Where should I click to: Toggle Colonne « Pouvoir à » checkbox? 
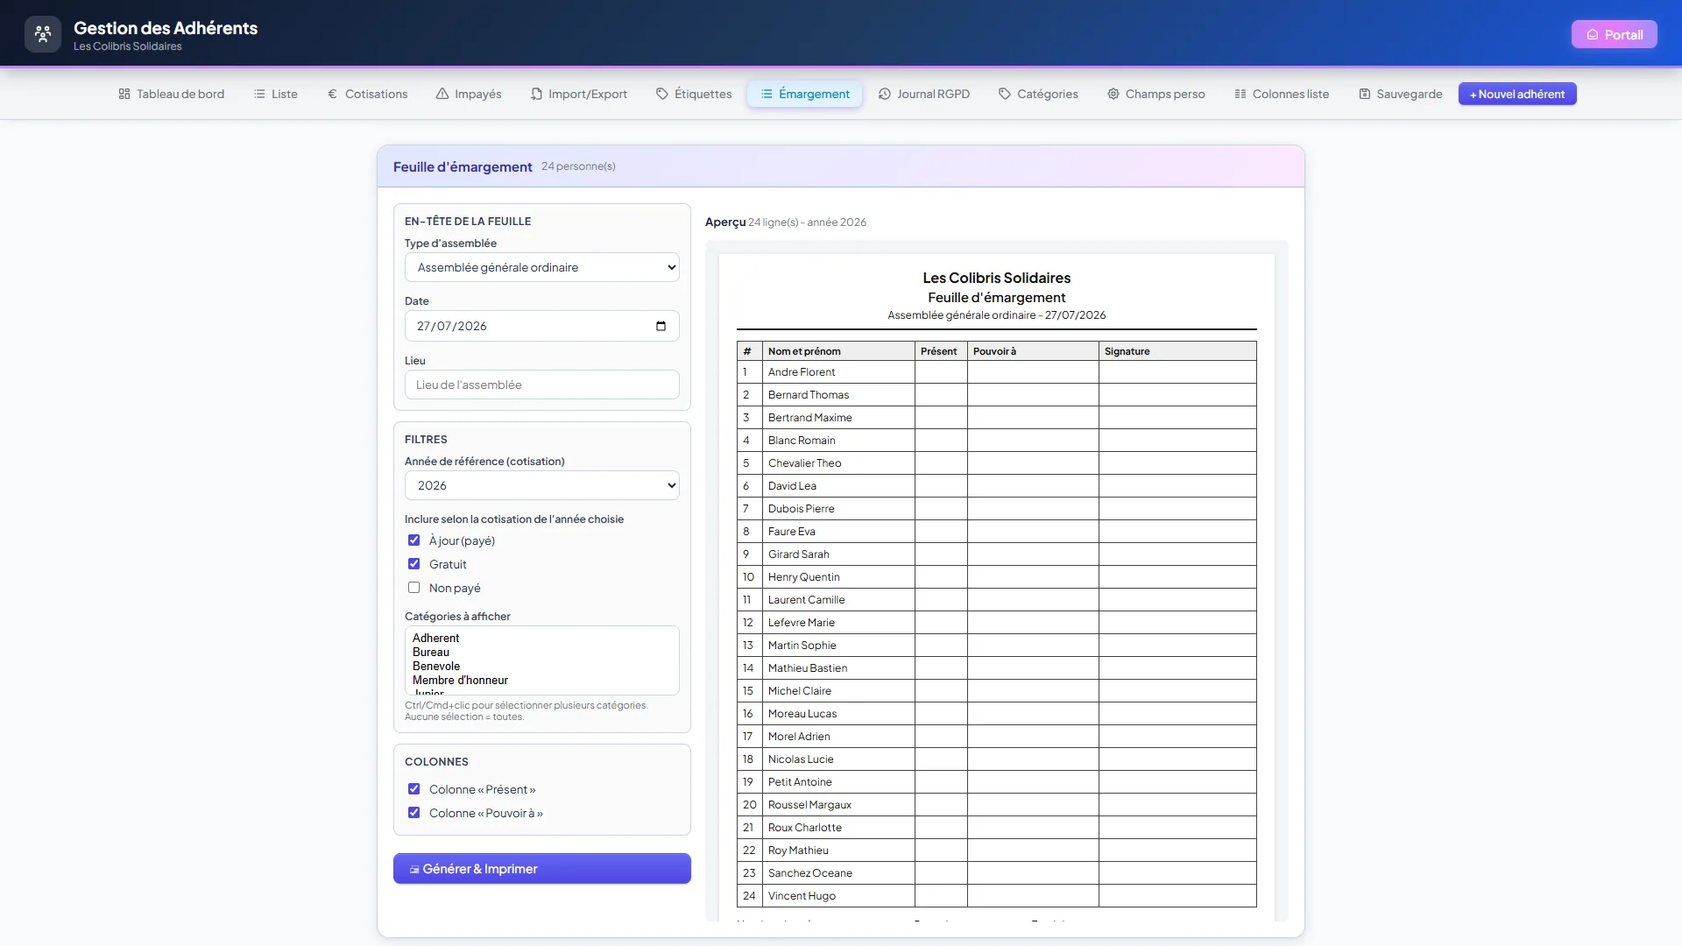[414, 813]
